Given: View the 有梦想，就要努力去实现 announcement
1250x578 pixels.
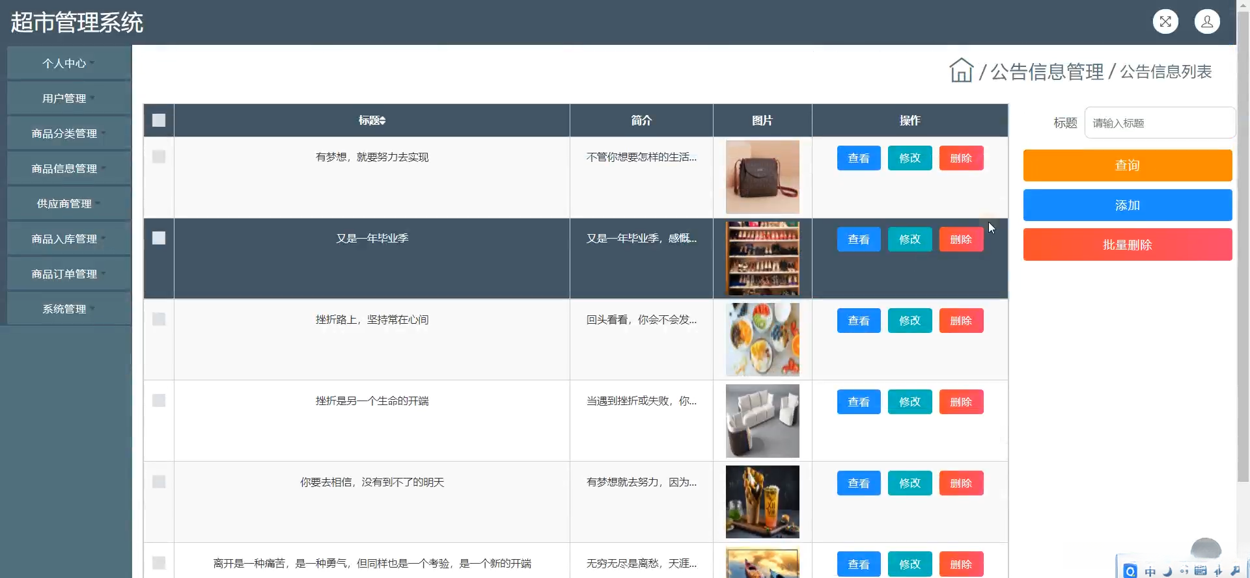Looking at the screenshot, I should (x=859, y=158).
